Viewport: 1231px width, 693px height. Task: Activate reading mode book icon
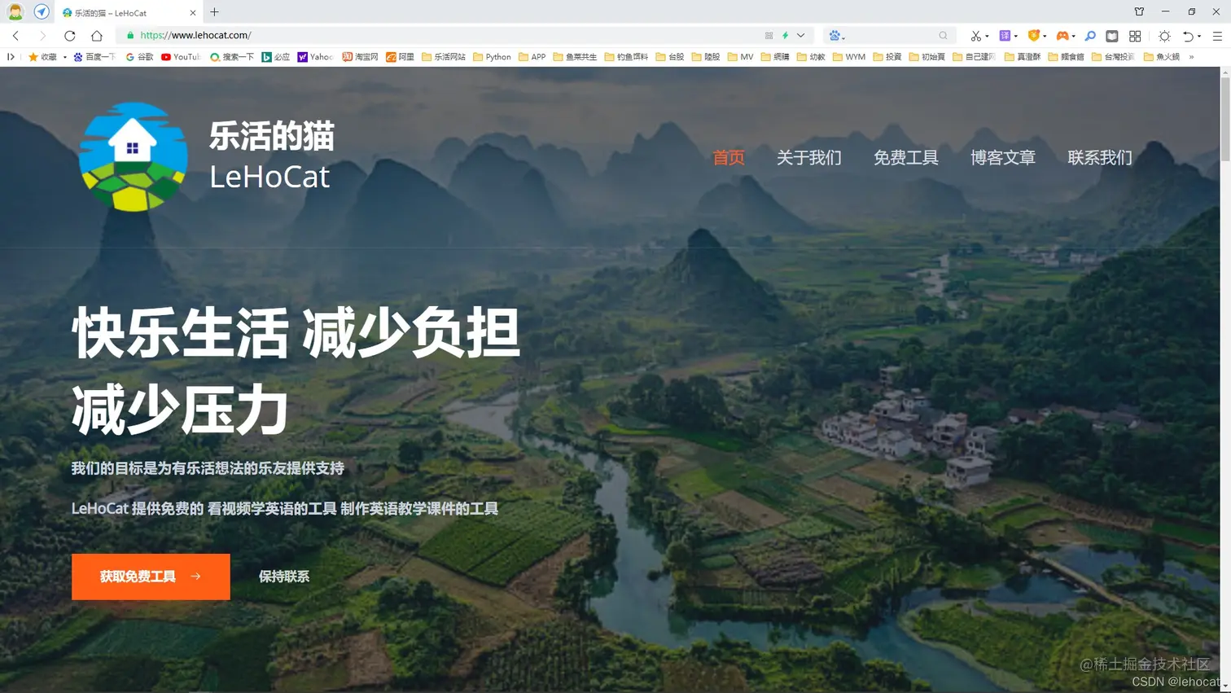click(x=1111, y=35)
